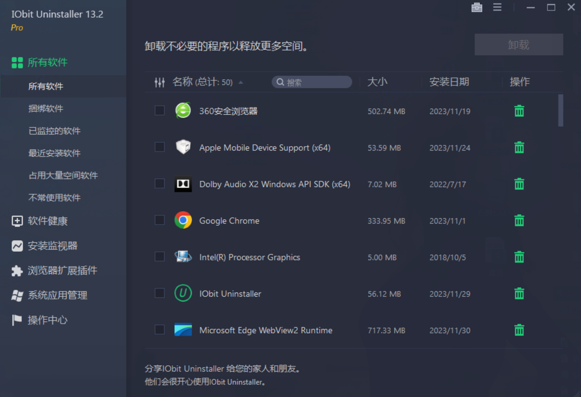Uninstall Dolby Audio X2 via its trash icon
The height and width of the screenshot is (397, 581).
[519, 184]
